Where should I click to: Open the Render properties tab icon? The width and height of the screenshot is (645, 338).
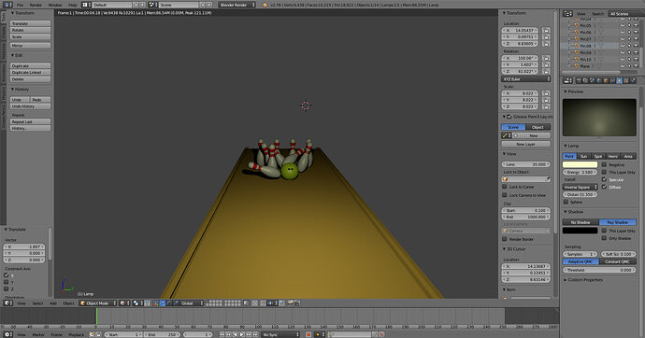(579, 80)
